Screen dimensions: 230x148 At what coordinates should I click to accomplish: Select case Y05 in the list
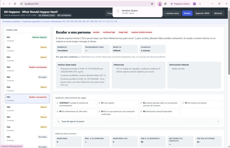point(27,139)
